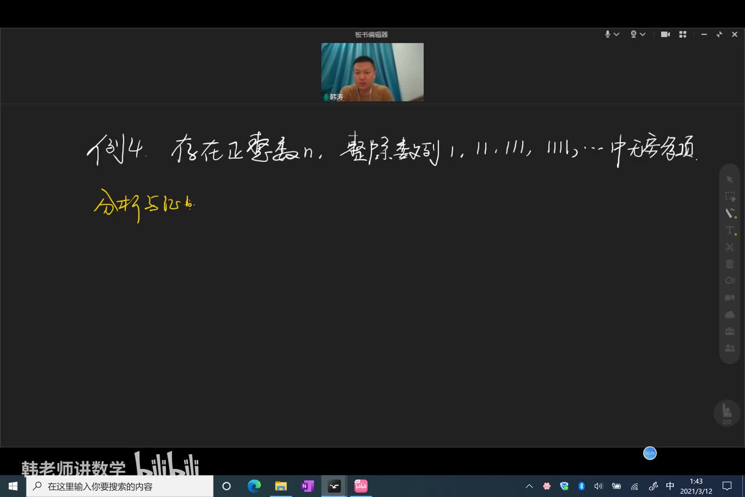Expand webcam options dropdown arrow

click(643, 35)
